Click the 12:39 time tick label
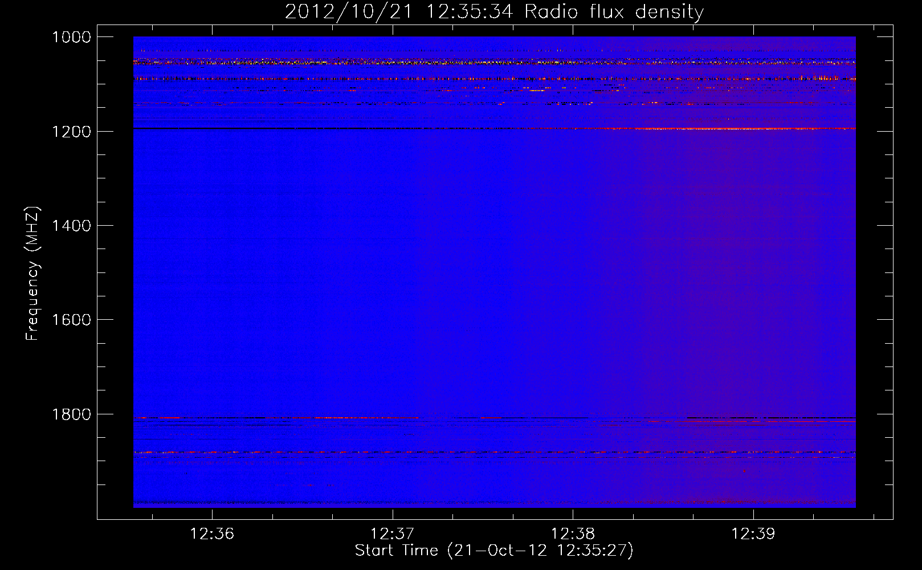 [753, 534]
